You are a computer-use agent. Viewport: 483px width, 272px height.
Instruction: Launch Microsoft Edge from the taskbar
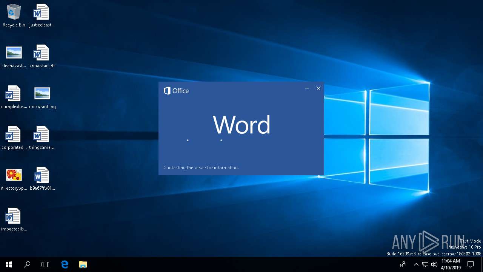pos(65,264)
